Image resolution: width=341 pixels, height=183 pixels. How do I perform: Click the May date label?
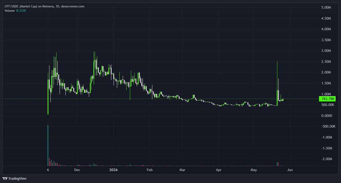(253, 170)
